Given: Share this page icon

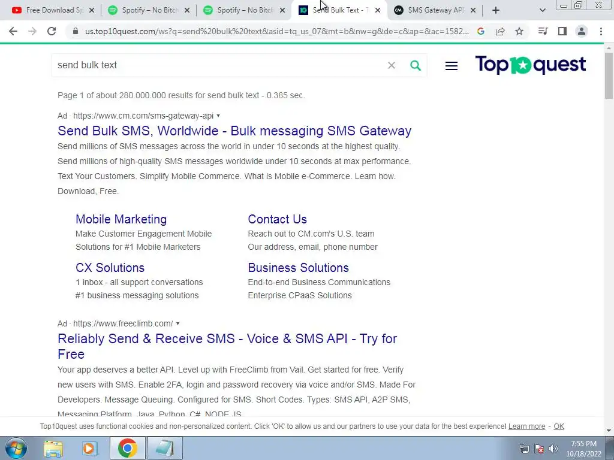Looking at the screenshot, I should click(x=500, y=31).
